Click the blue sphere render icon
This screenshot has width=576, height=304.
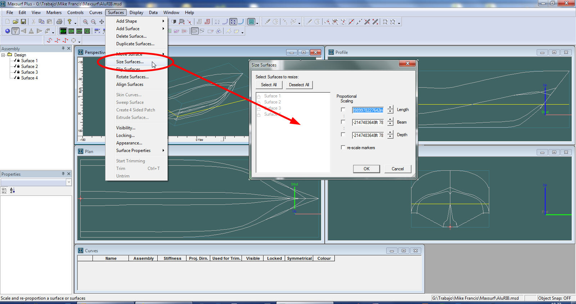pyautogui.click(x=8, y=31)
